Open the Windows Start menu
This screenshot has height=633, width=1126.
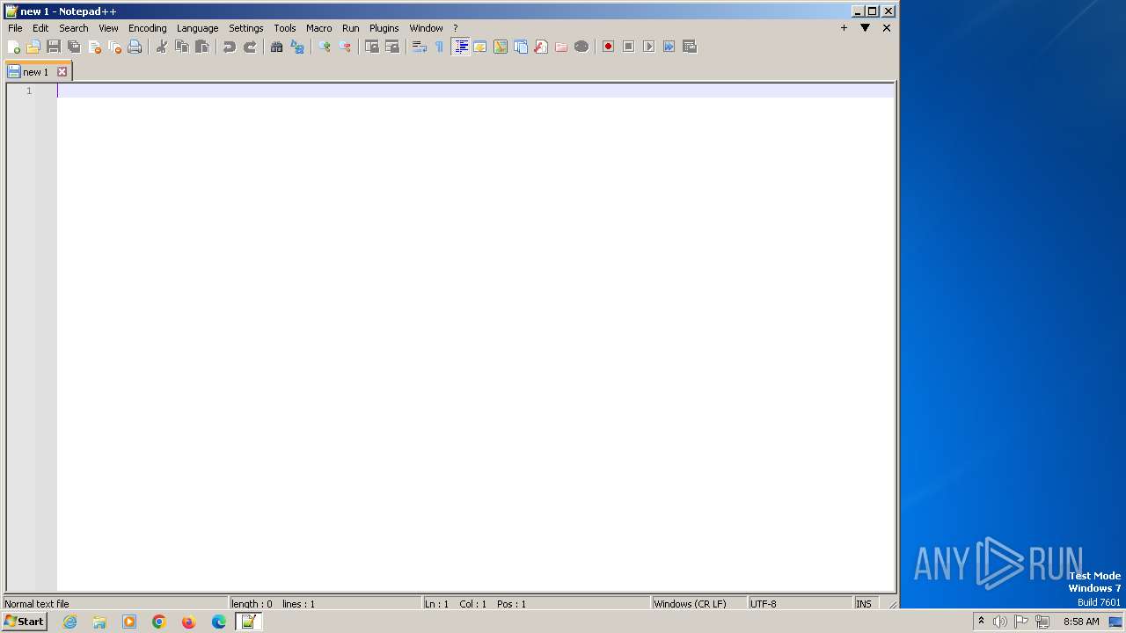(24, 622)
